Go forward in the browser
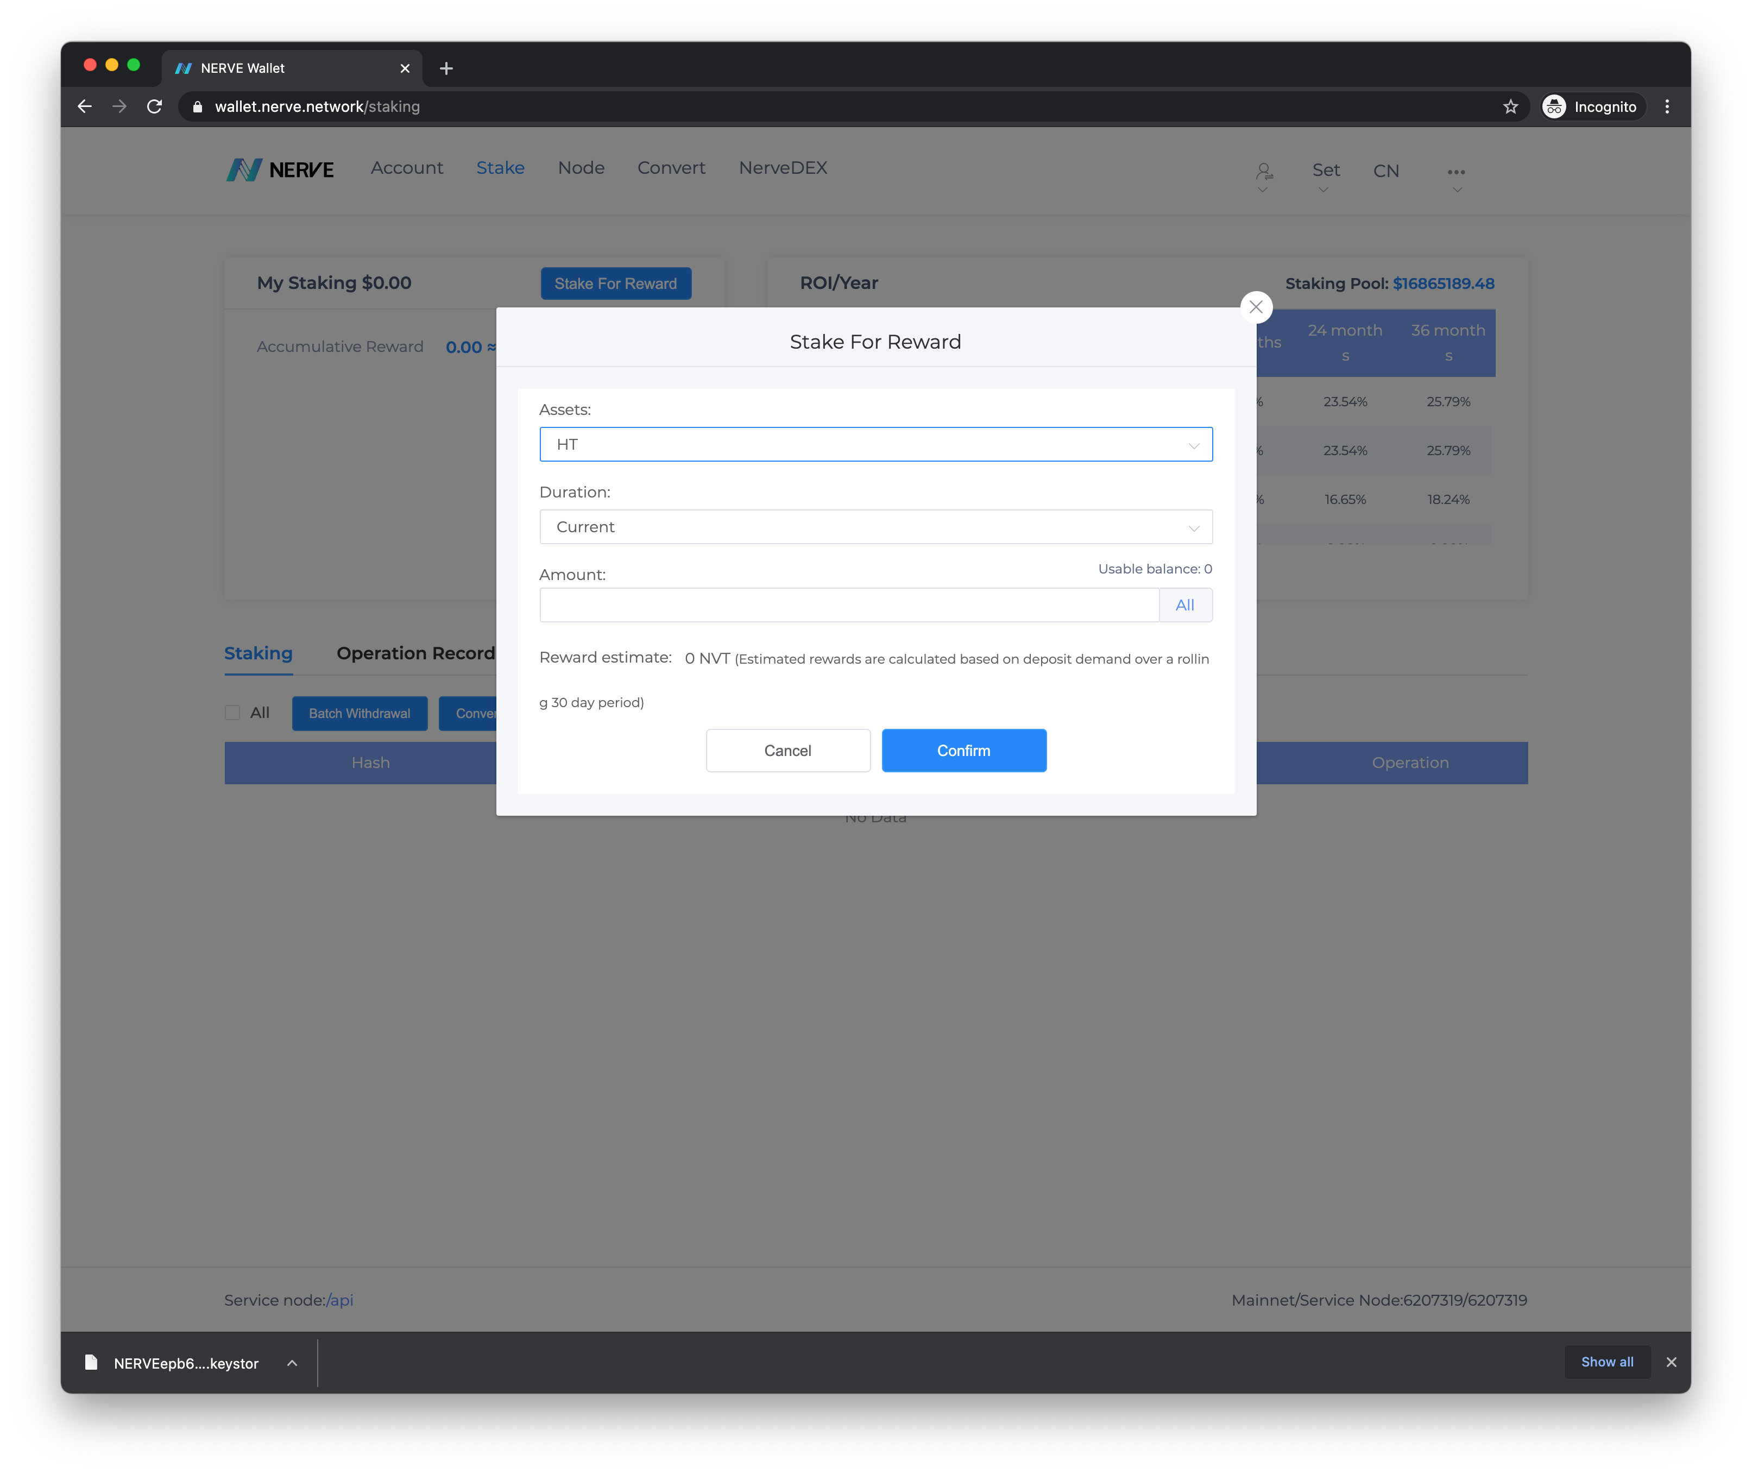 (119, 106)
